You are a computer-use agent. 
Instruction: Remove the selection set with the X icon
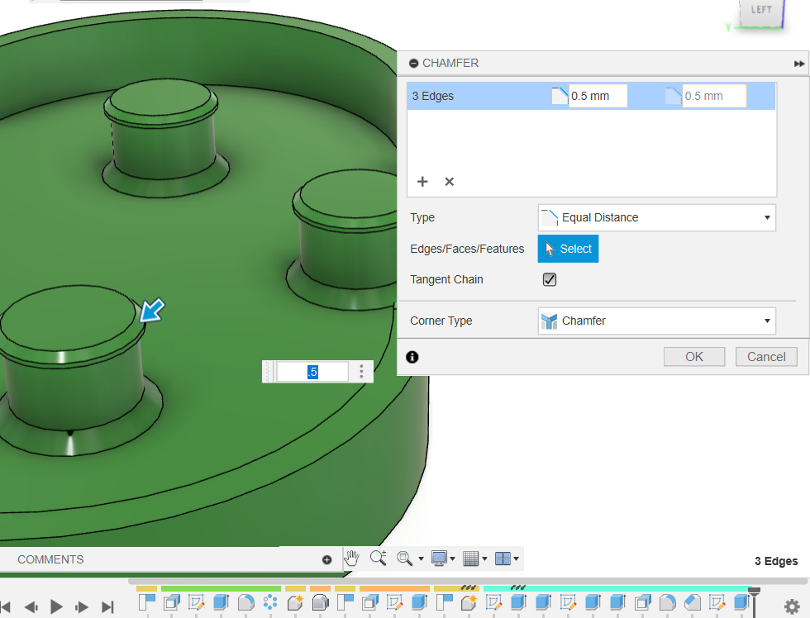(450, 182)
